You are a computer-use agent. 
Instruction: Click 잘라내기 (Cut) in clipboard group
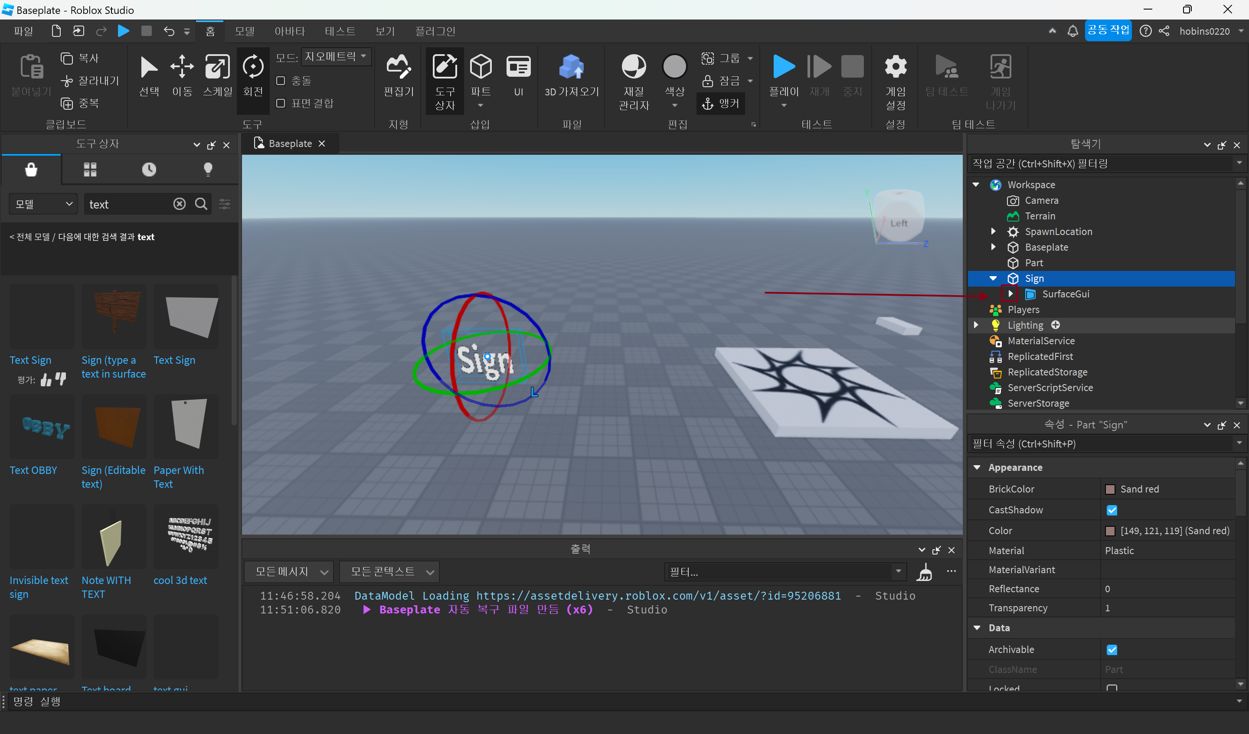(x=89, y=80)
